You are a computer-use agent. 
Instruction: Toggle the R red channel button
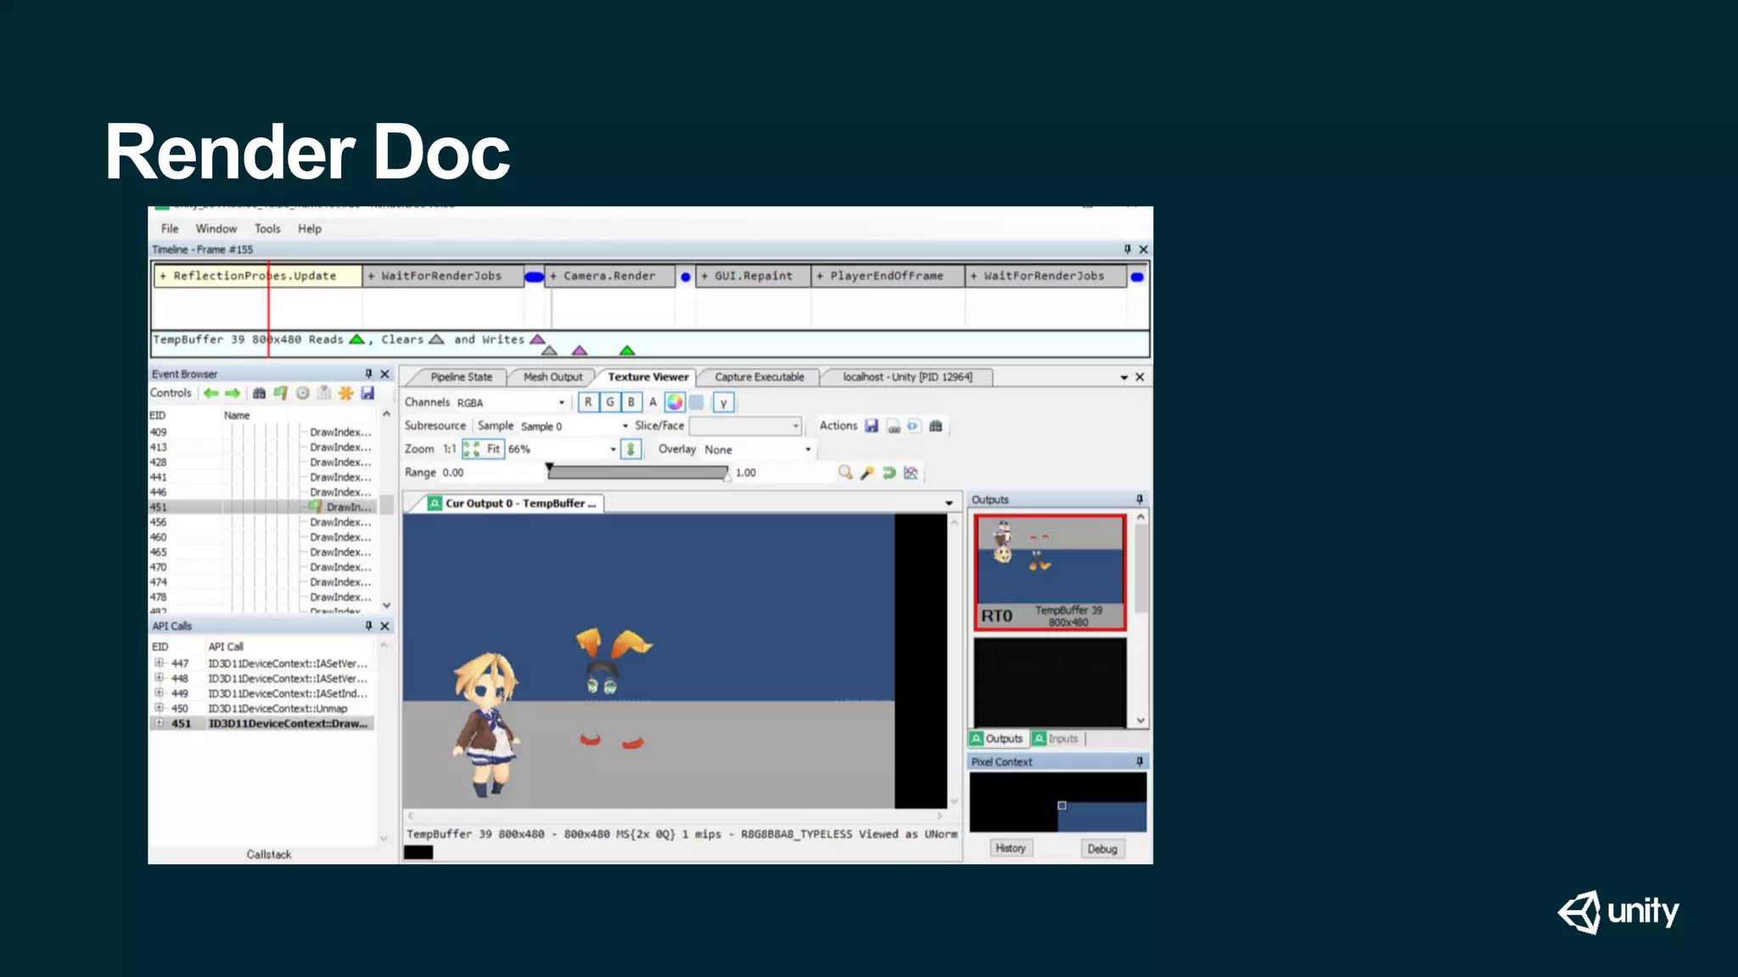coord(588,402)
